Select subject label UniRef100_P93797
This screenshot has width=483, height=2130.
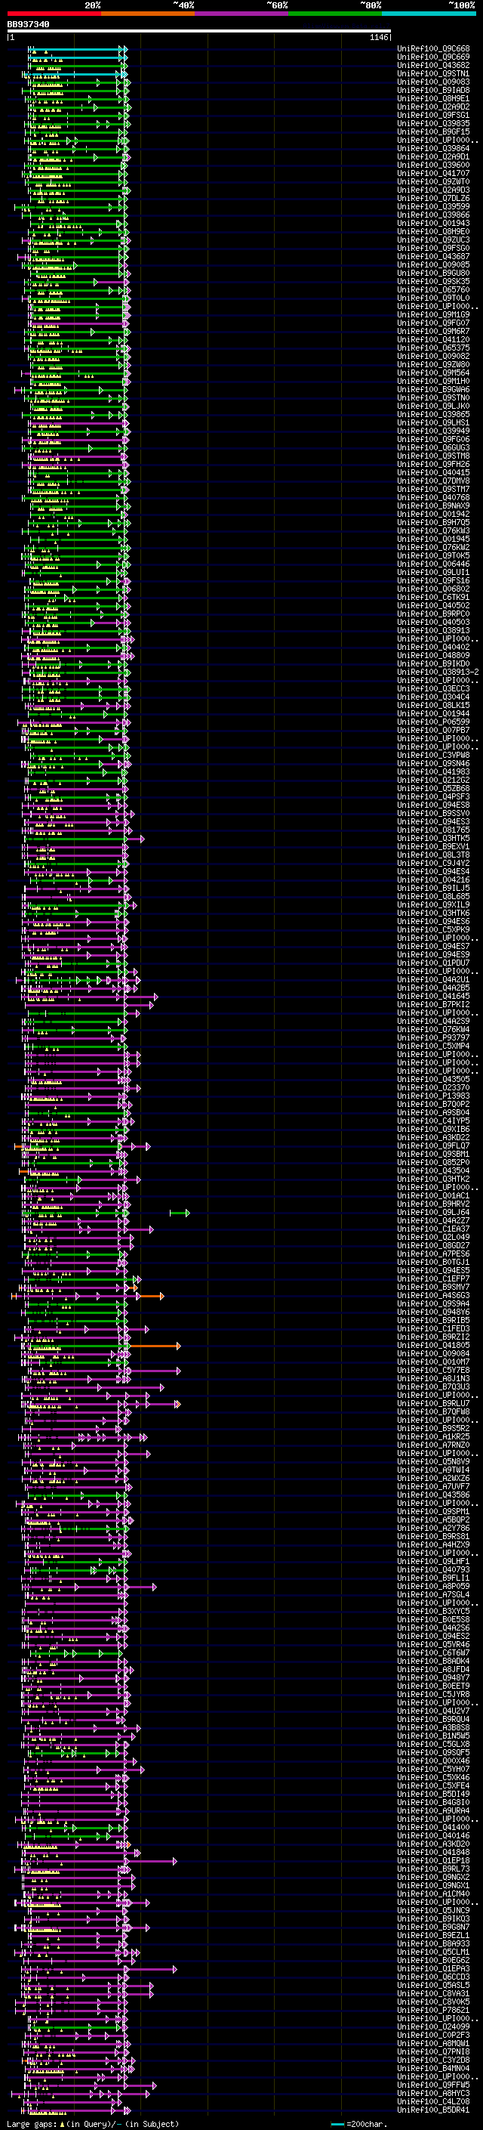433,1037
